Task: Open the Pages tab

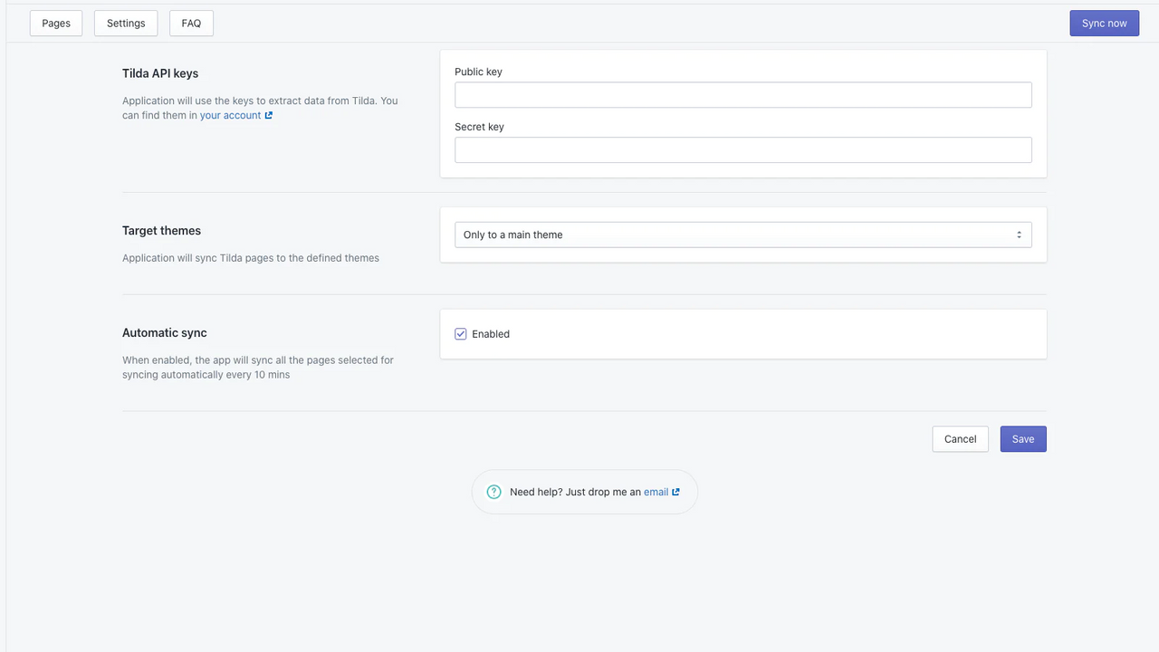Action: (x=56, y=24)
